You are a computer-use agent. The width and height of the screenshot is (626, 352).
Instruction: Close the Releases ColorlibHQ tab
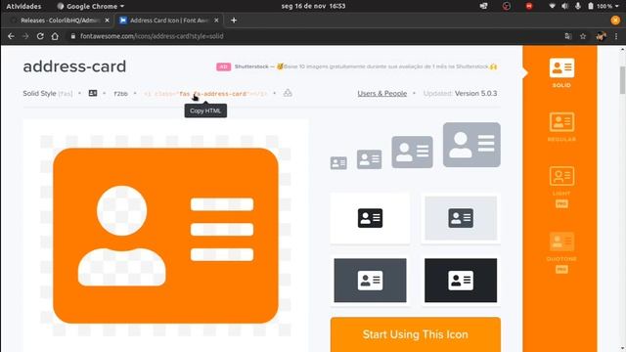[x=107, y=21]
